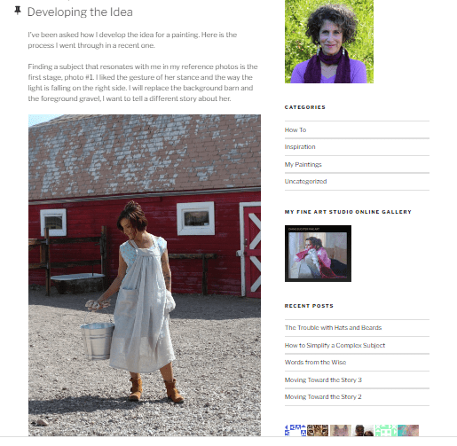Open the Developing the Idea post title

coord(80,12)
